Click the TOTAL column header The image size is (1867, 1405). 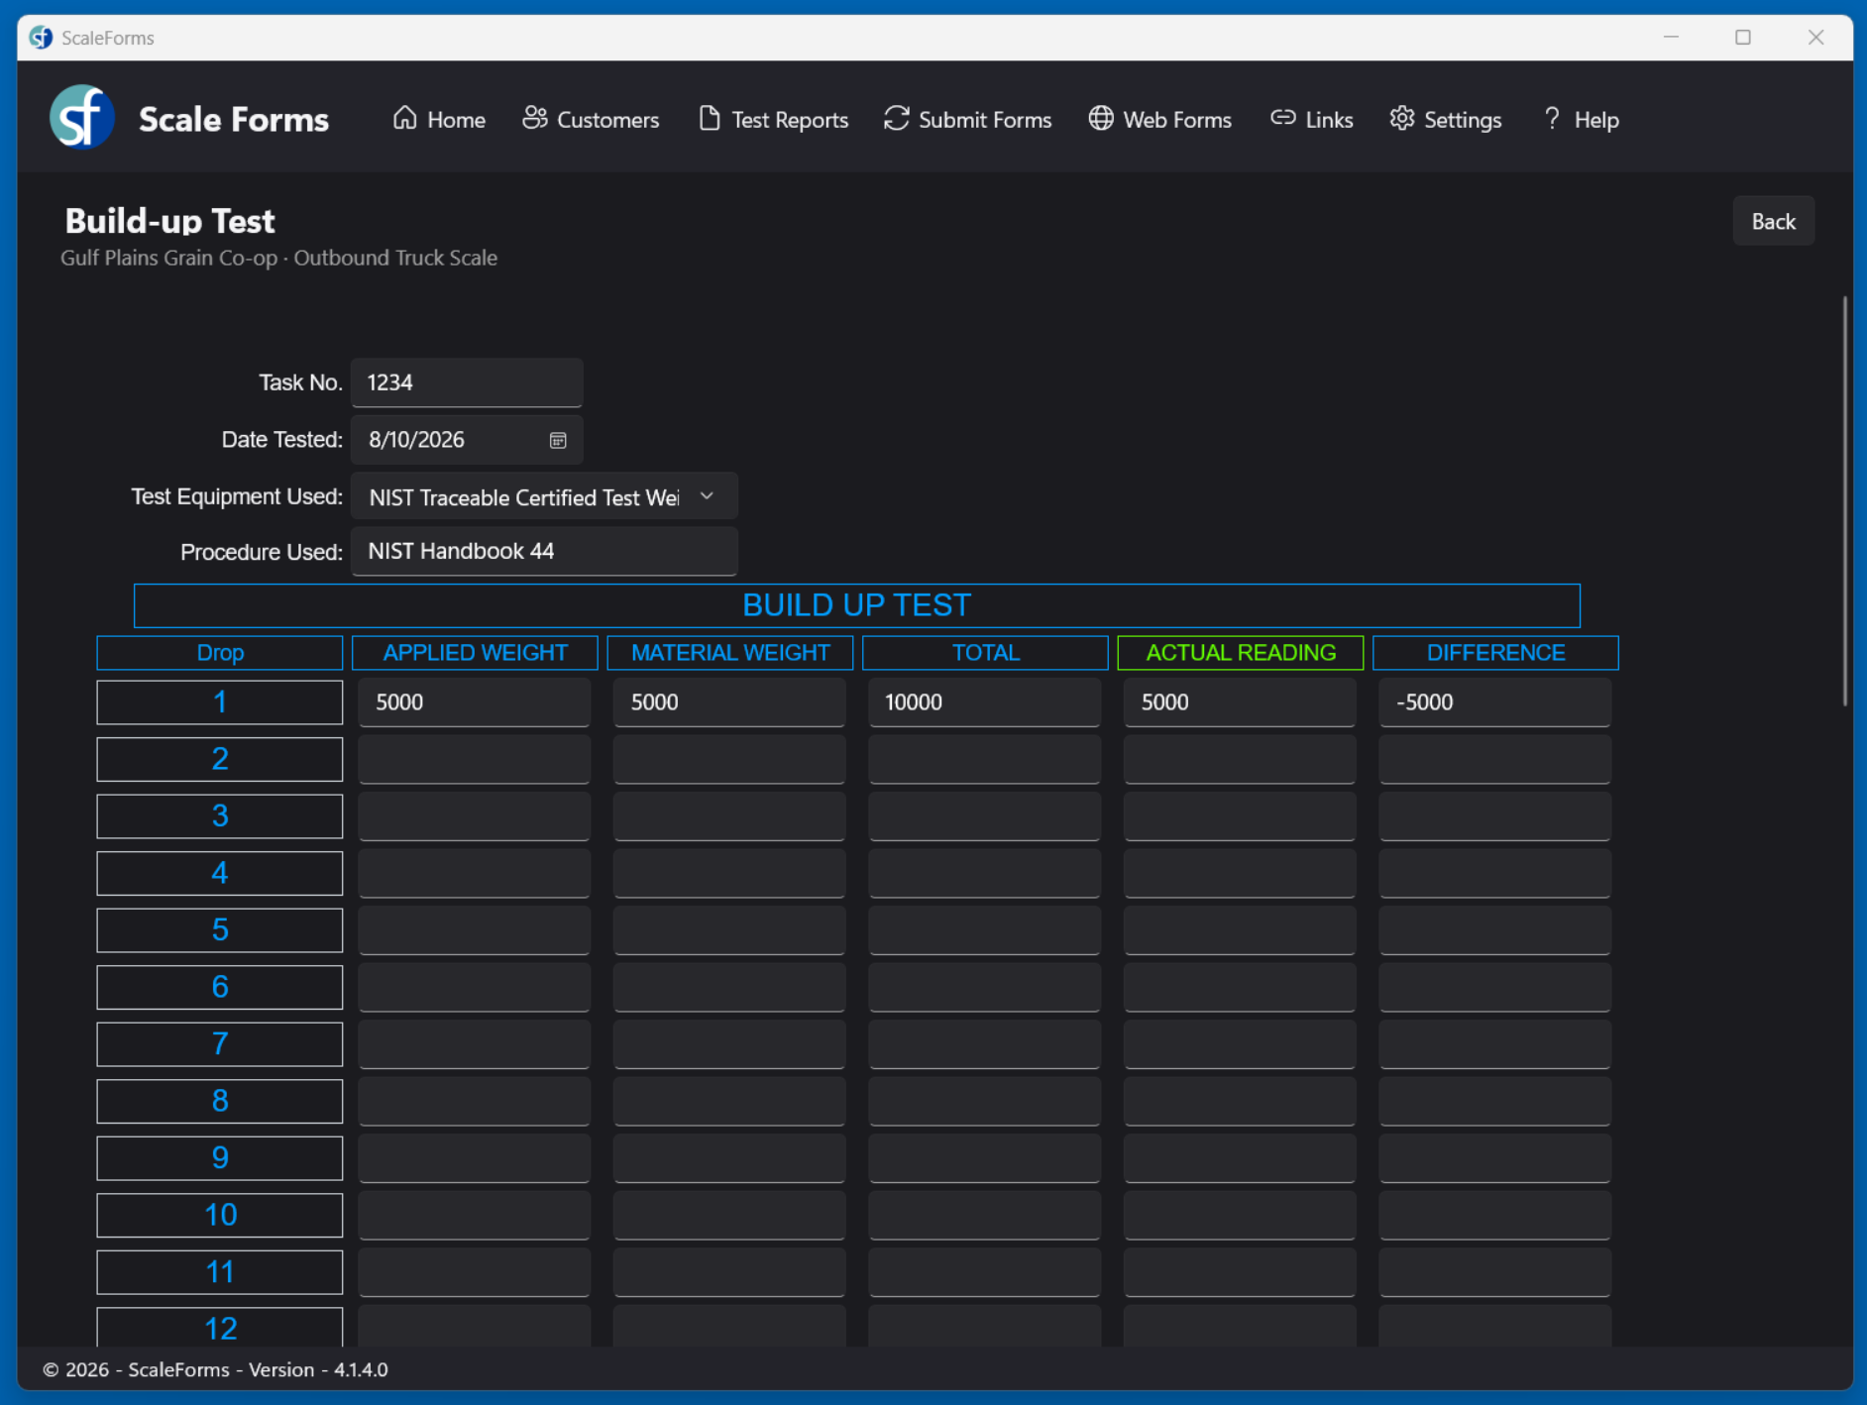(x=985, y=653)
